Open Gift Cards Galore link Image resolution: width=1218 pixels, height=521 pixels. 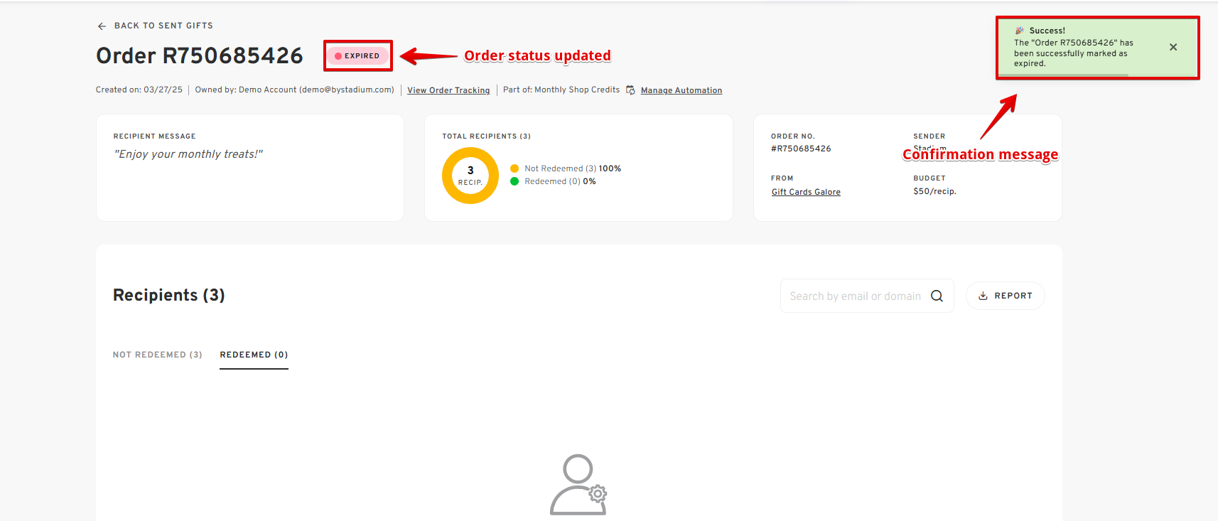[x=806, y=192]
